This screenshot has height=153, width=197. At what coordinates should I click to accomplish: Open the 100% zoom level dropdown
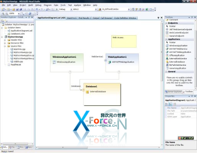[19, 13]
